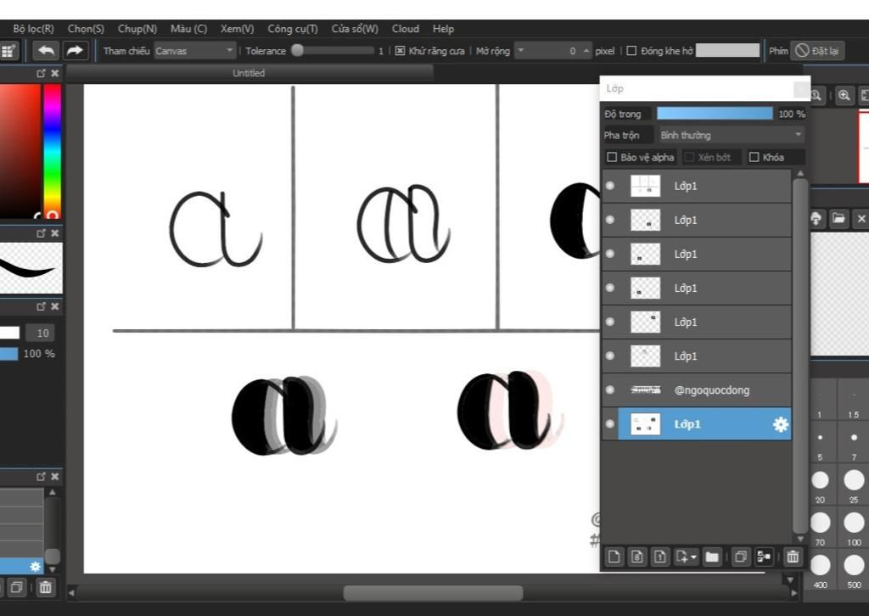869x616 pixels.
Task: Click the brush size field showing 10
Action: tap(42, 333)
